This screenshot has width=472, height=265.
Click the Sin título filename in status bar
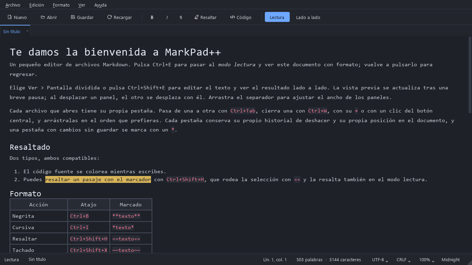pyautogui.click(x=37, y=259)
